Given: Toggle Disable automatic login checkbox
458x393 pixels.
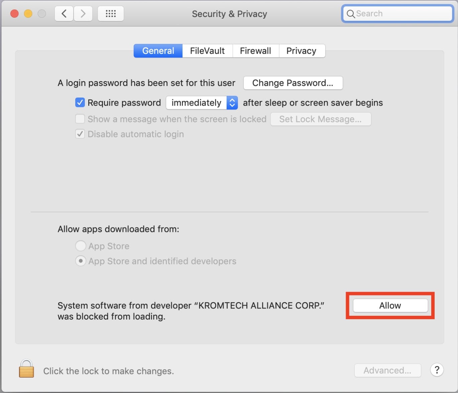Looking at the screenshot, I should 80,134.
